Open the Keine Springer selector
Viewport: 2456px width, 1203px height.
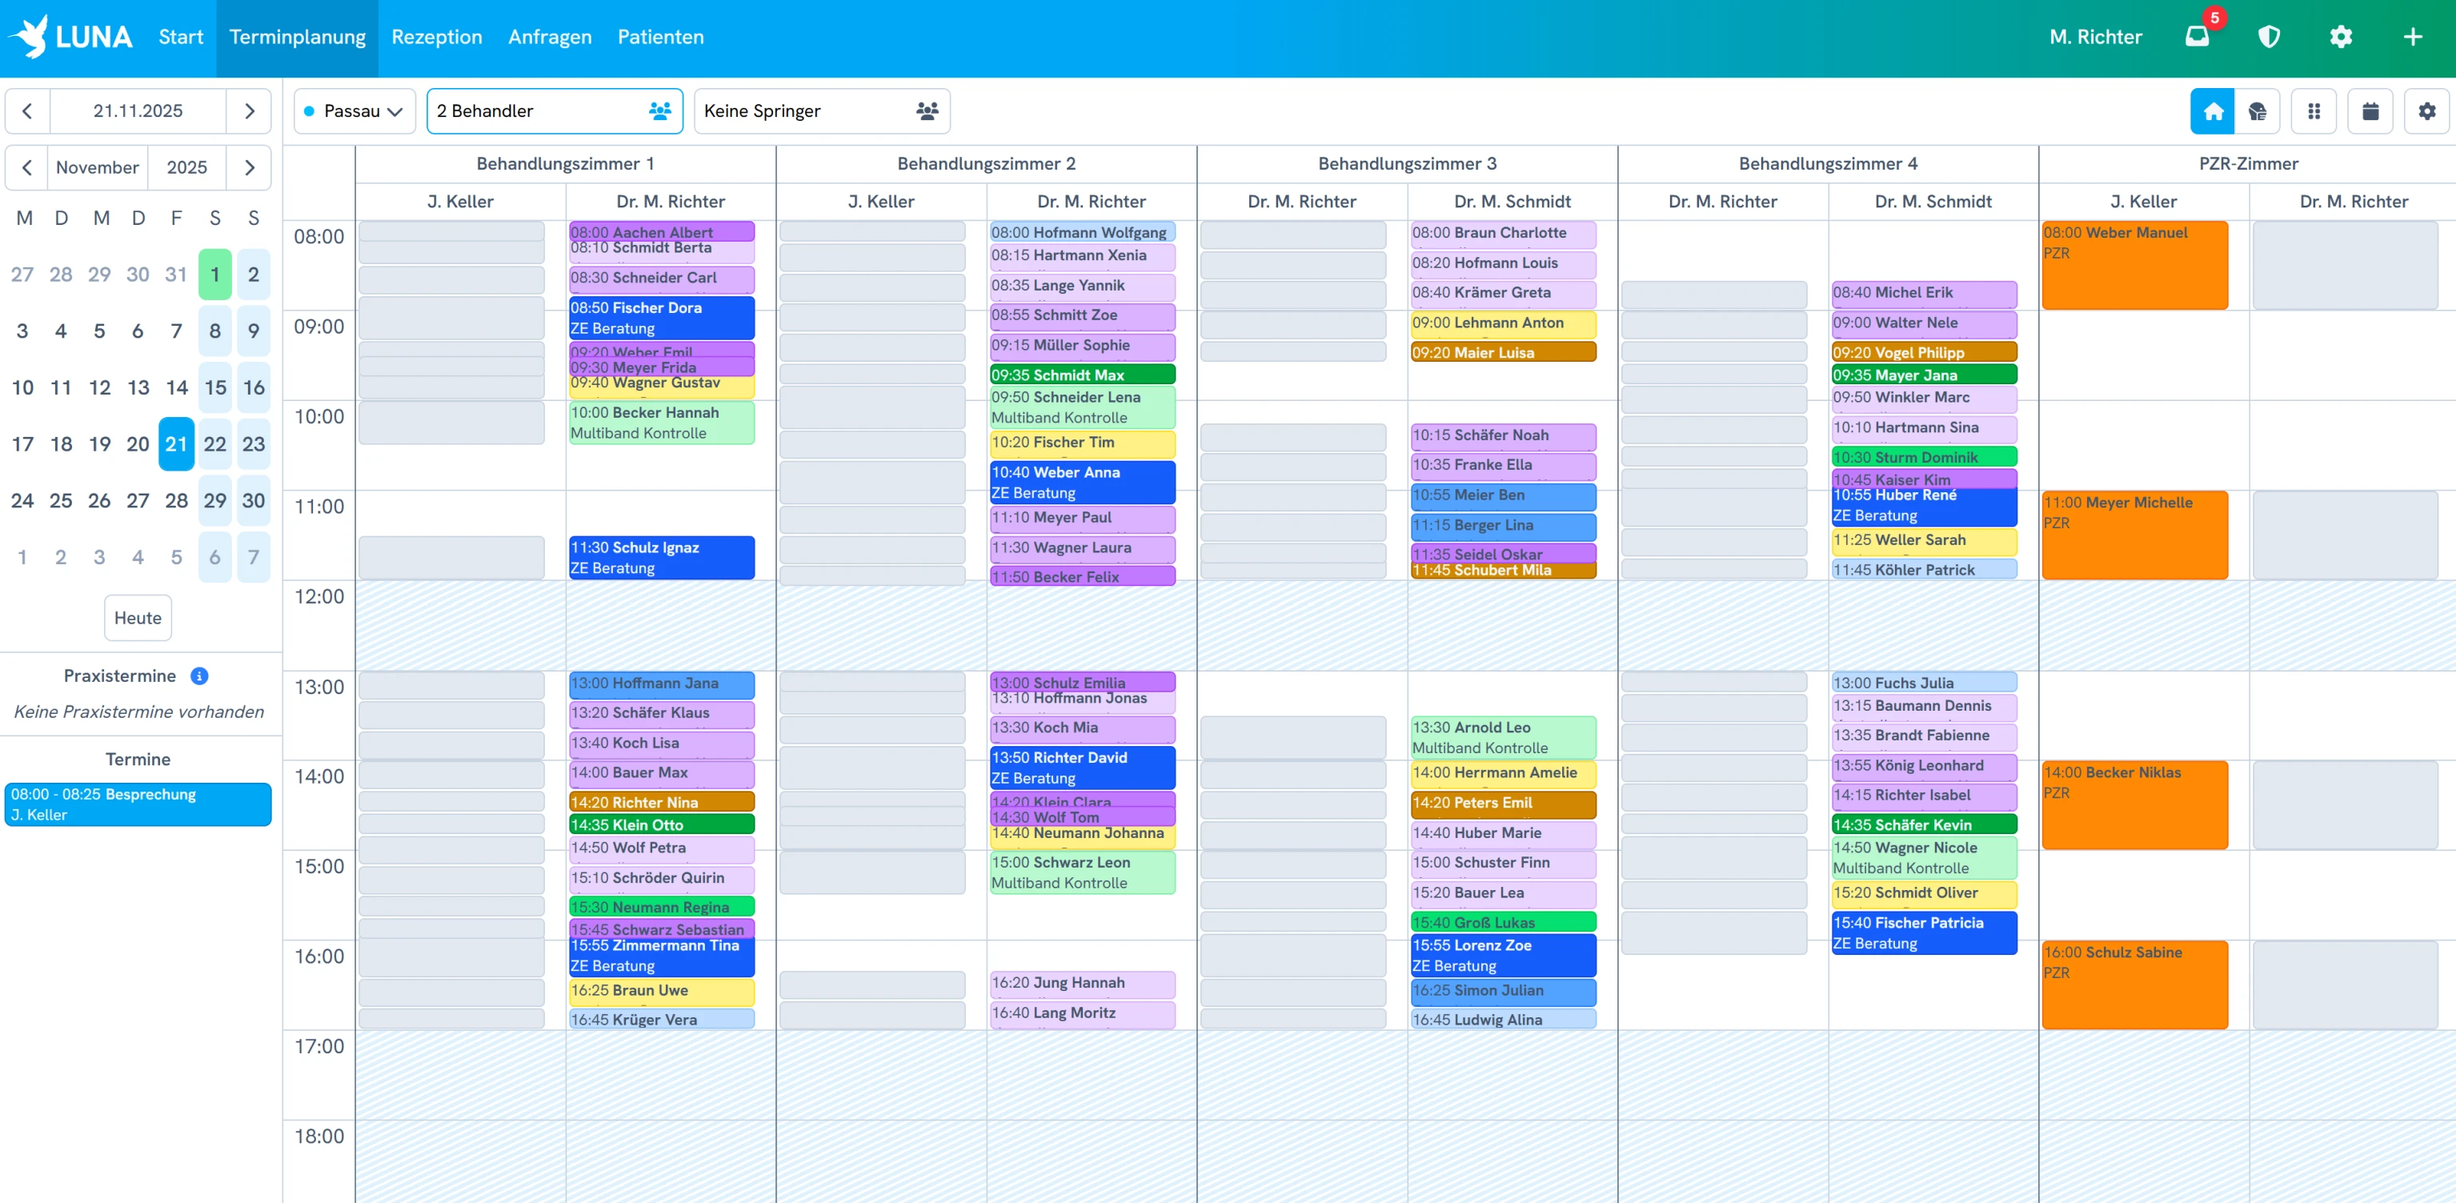coord(821,111)
